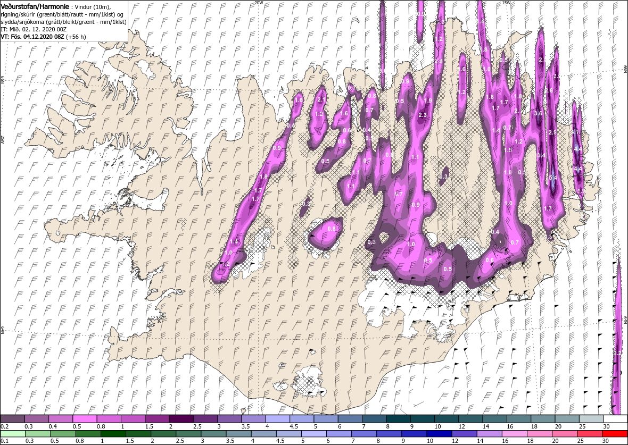628x445 pixels.
Task: Click the '3.6' snowfall value on the map
Action: click(x=538, y=113)
